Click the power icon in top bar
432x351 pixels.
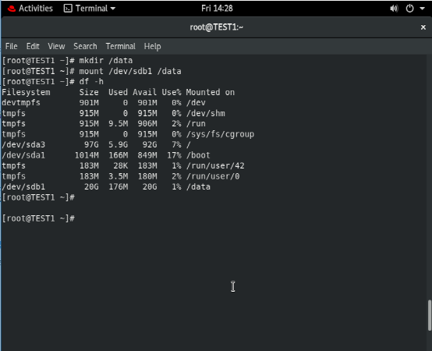409,9
